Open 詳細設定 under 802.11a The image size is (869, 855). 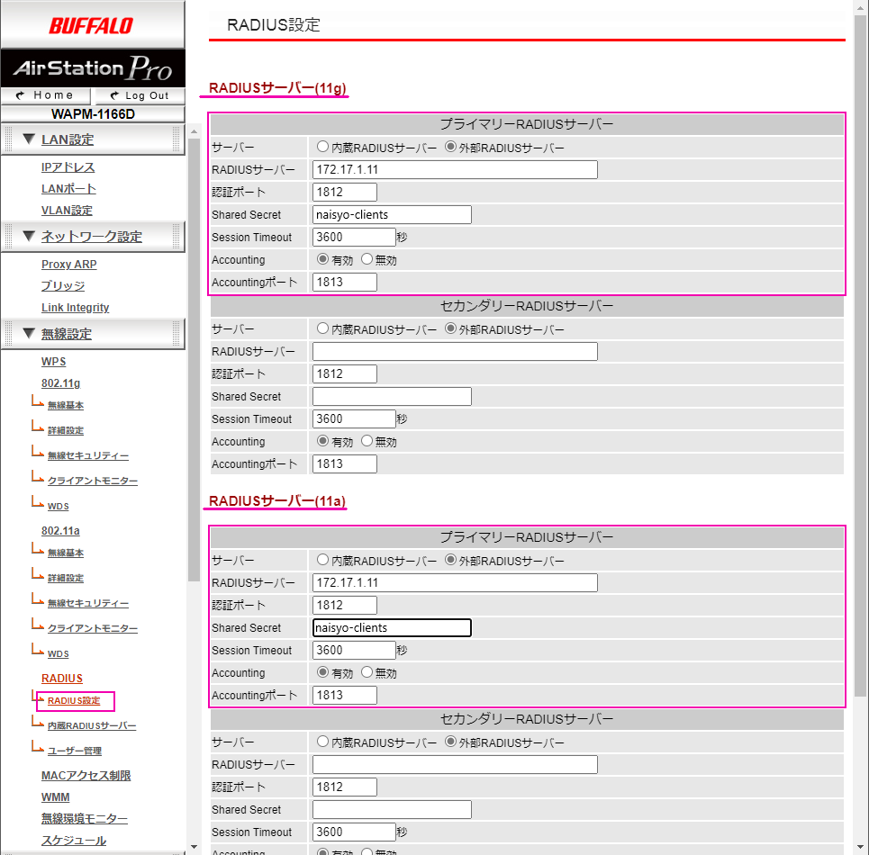(x=66, y=578)
